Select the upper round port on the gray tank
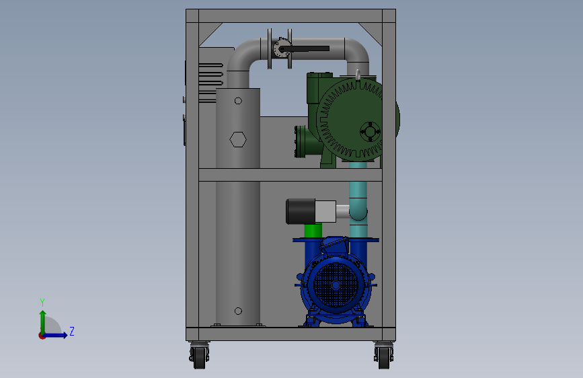Image resolution: width=583 pixels, height=378 pixels. (238, 100)
